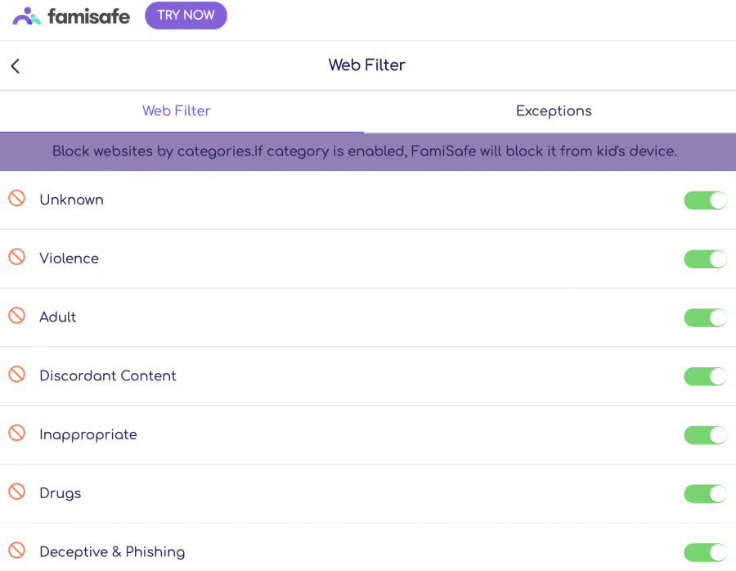
Task: Switch off Discordant Content blocking
Action: (x=705, y=376)
